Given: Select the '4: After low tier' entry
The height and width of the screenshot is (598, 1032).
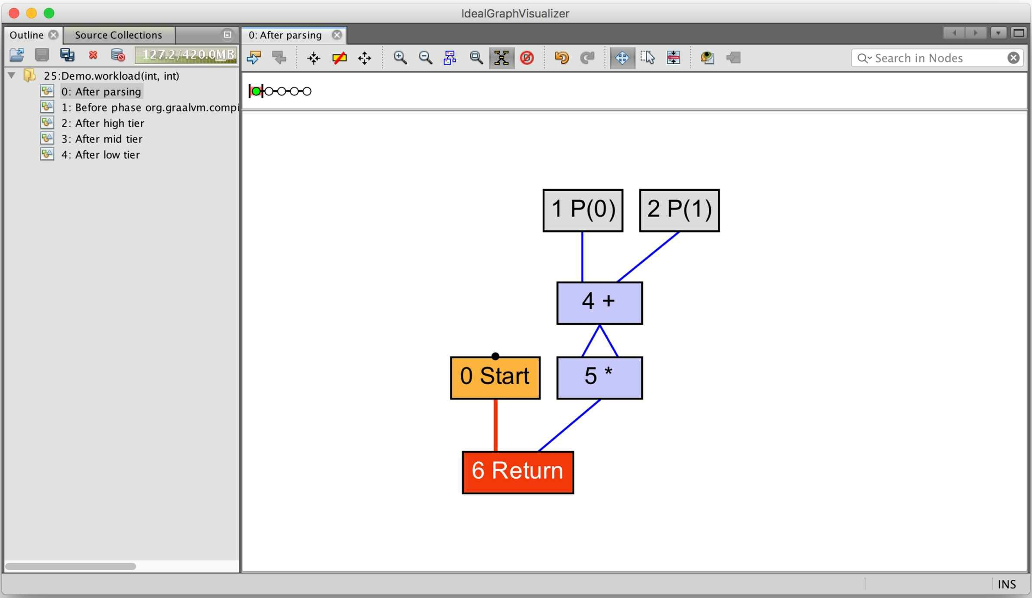Looking at the screenshot, I should (x=100, y=155).
